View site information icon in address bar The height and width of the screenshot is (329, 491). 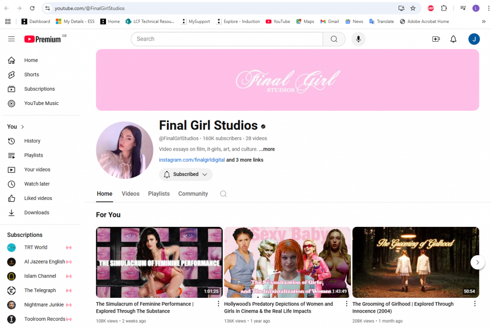(x=47, y=9)
